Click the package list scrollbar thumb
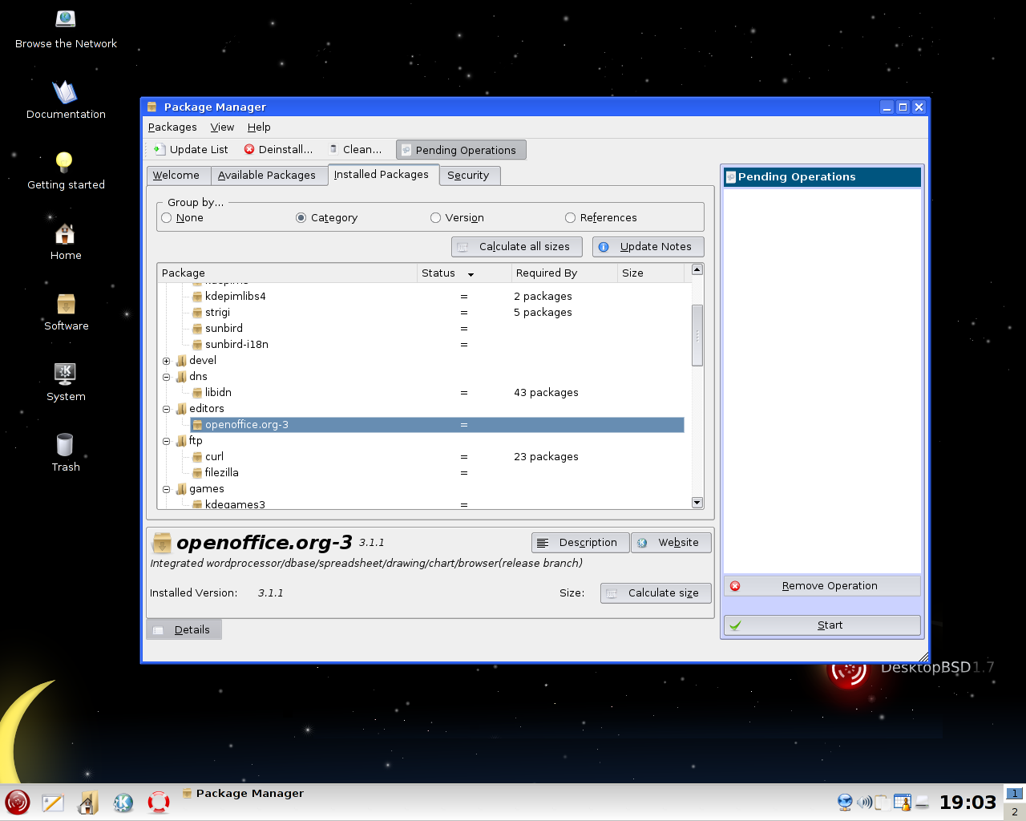This screenshot has height=821, width=1026. click(x=697, y=335)
